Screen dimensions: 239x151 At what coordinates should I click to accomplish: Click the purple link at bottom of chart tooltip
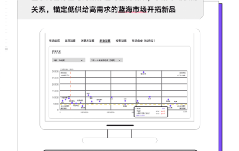(x=140, y=115)
